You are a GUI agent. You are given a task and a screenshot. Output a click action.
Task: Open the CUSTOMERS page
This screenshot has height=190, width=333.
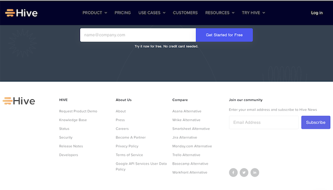point(185,13)
